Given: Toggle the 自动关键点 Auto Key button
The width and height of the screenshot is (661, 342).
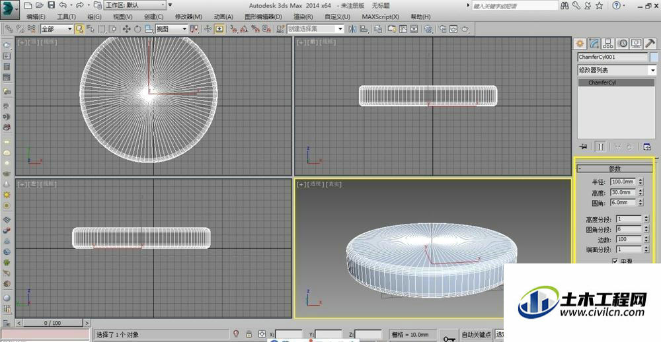Looking at the screenshot, I should (477, 335).
